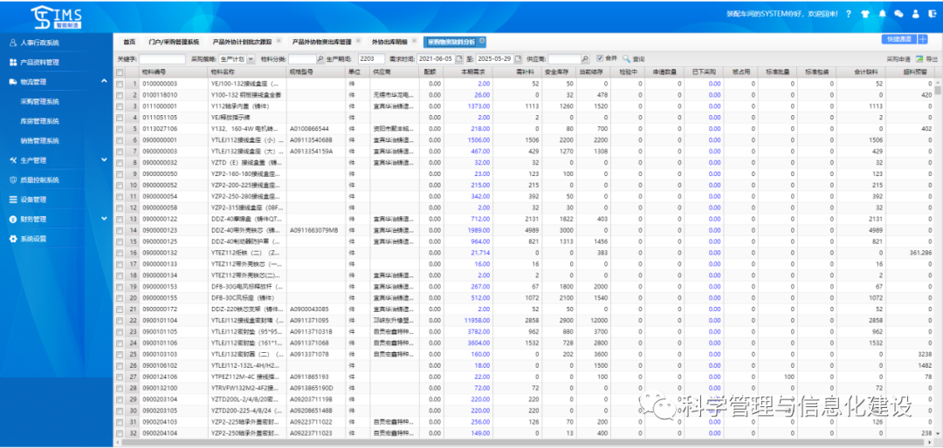The width and height of the screenshot is (943, 448).
Task: Click the WeChat chat icon in header
Action: pos(898,14)
